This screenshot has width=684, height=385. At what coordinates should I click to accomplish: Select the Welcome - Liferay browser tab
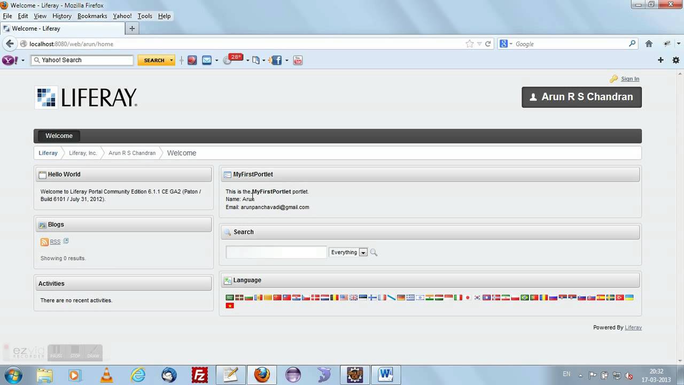61,28
